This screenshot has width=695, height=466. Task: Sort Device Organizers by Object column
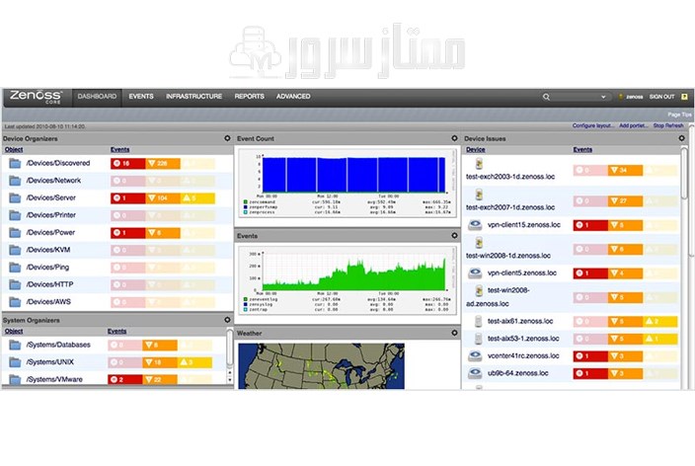tap(14, 150)
